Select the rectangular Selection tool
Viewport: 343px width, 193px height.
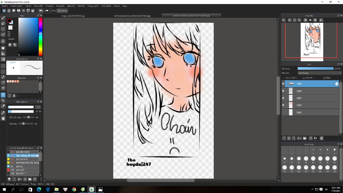pos(3,66)
